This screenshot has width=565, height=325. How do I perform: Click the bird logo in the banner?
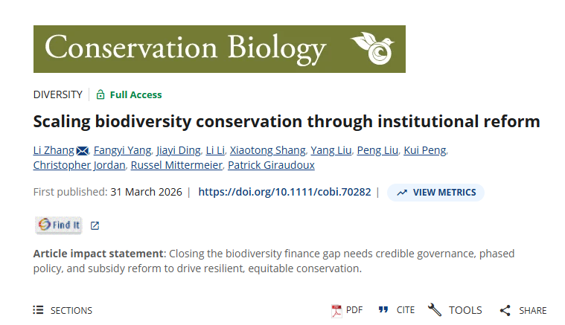[374, 48]
